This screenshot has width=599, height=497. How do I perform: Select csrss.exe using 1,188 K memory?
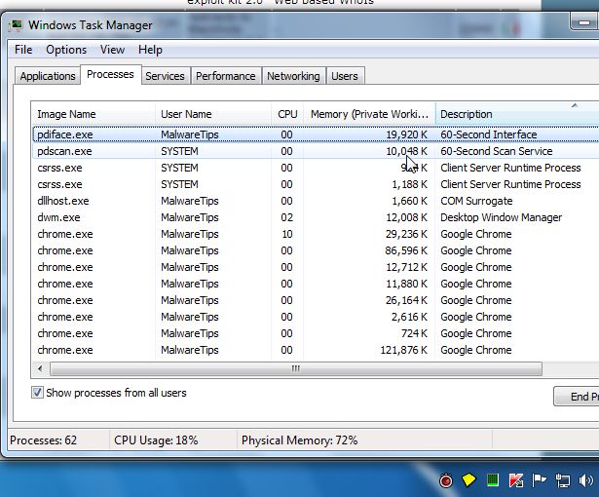(316, 184)
